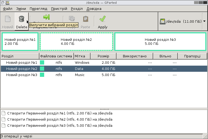Click the Файлова система column header

pos(56,56)
